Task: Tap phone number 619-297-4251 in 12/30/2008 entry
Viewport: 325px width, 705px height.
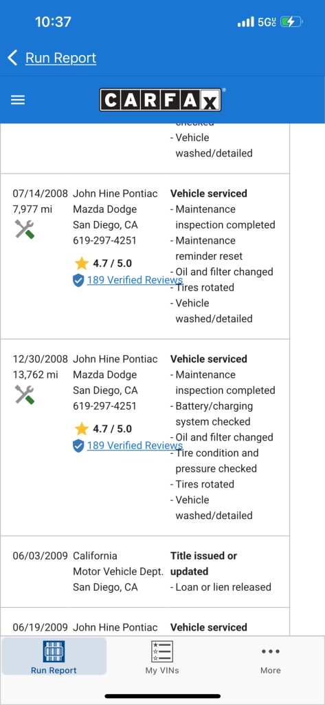Action: [104, 406]
